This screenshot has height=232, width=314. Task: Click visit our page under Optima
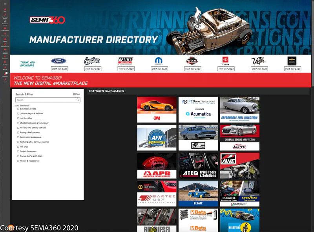click(126, 69)
